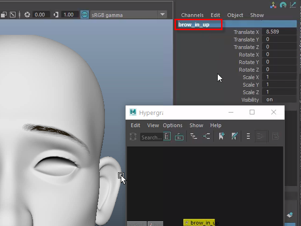Click the Scale X value field

coord(279,77)
